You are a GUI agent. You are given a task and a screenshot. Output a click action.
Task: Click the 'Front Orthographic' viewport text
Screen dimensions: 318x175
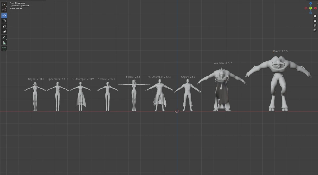click(x=17, y=3)
